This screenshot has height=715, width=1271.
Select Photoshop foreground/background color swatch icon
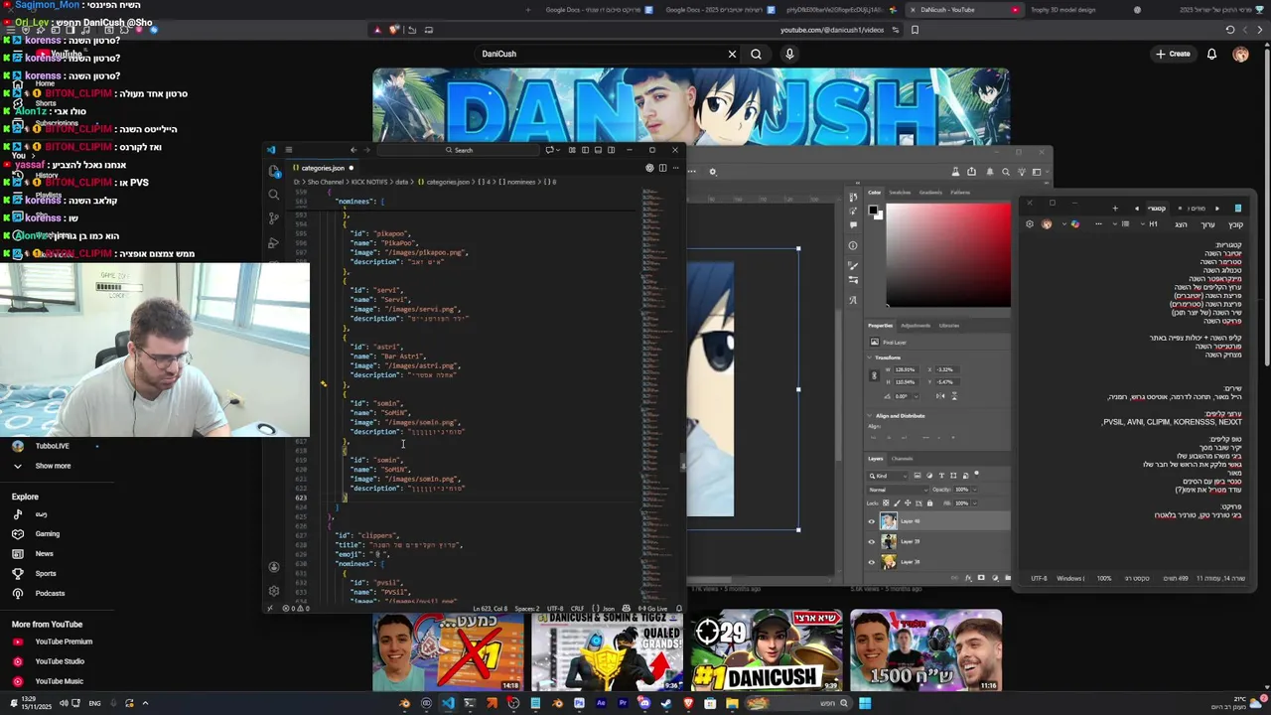[x=874, y=211]
